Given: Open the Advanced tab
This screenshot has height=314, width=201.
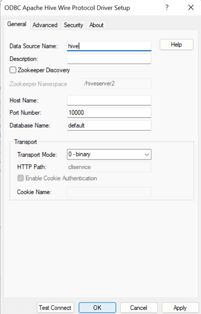Looking at the screenshot, I should point(45,25).
